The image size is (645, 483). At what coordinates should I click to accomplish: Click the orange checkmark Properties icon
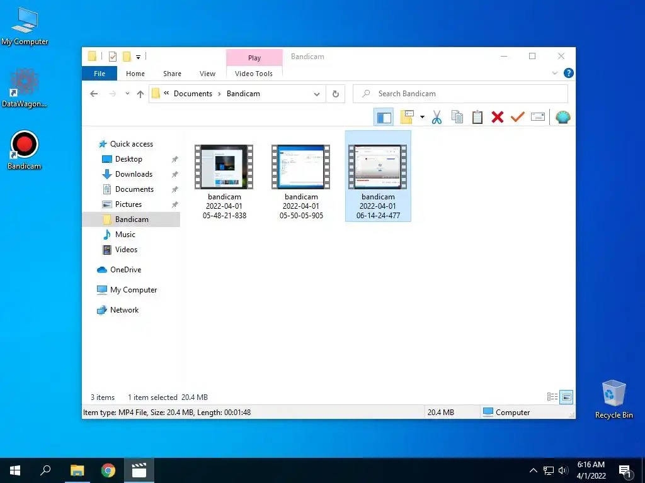tap(518, 117)
